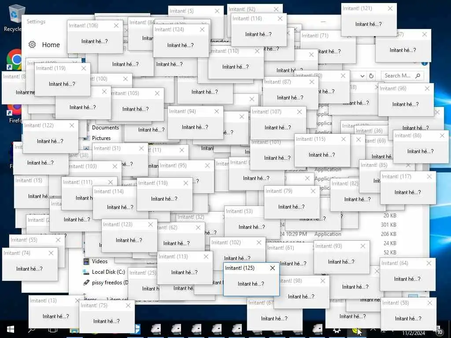This screenshot has width=451, height=338.
Task: Close the Irritant! (94) dialog
Action: [x=217, y=111]
